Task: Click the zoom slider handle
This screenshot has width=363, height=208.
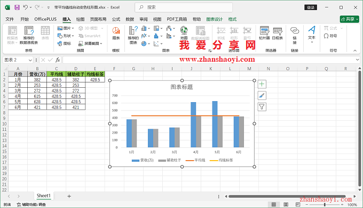Action: coord(325,204)
